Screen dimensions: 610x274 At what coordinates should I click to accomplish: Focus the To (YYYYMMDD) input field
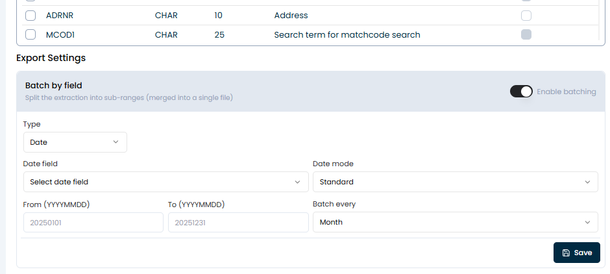pos(238,222)
